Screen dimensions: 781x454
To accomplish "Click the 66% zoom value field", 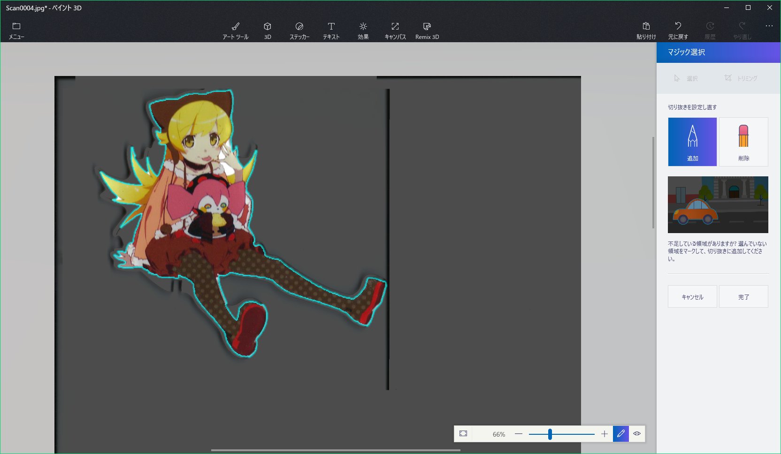I will pos(499,434).
